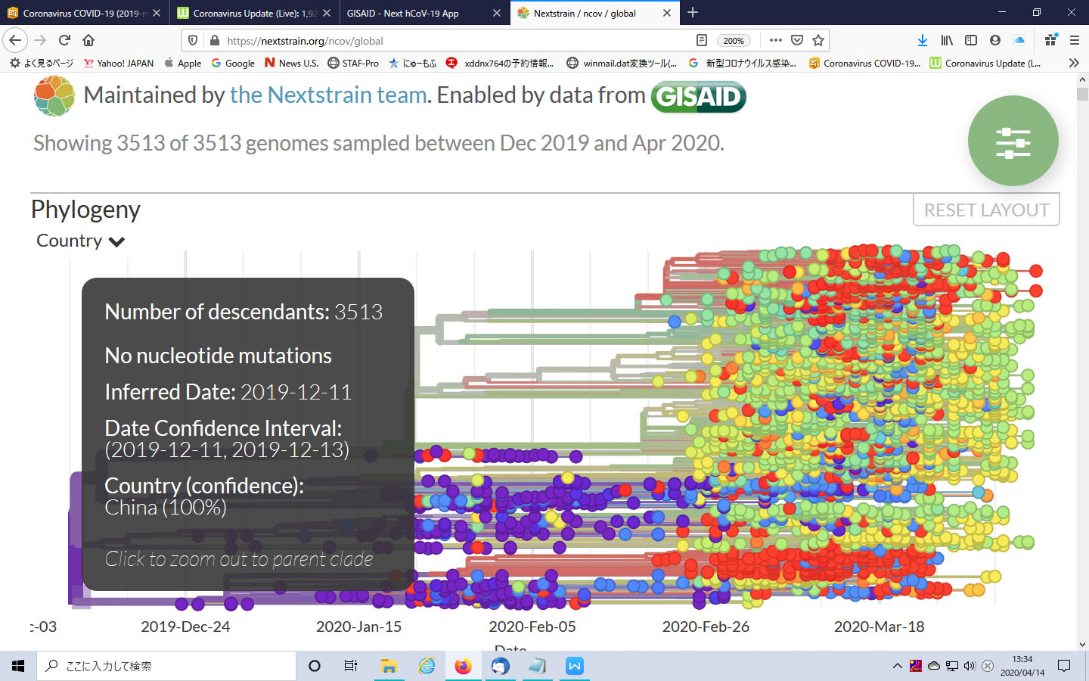Click the GISAID logo

point(698,96)
